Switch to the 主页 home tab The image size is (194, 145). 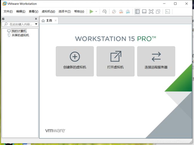[49, 21]
